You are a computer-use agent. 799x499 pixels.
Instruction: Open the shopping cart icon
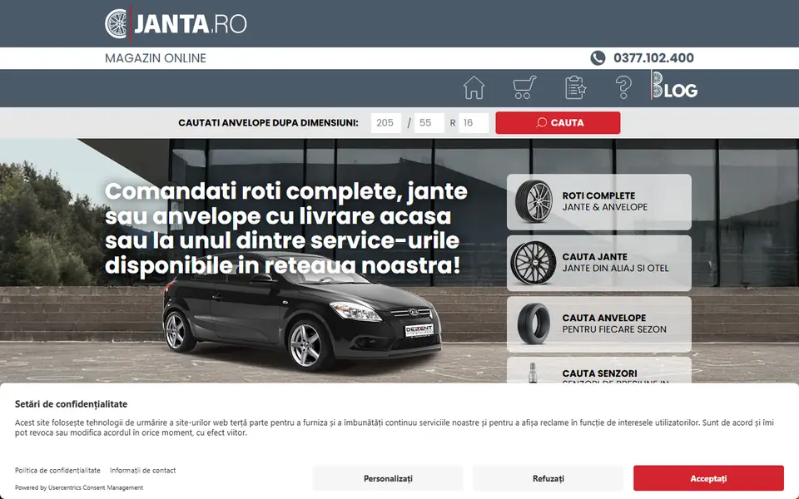click(x=524, y=87)
